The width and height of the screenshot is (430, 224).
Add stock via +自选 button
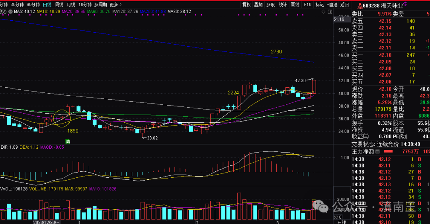point(332,5)
